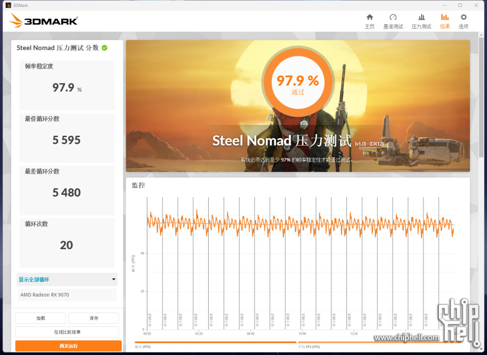This screenshot has height=355, width=487.
Task: Click the green validation checkmark next to the score title
Action: 105,48
